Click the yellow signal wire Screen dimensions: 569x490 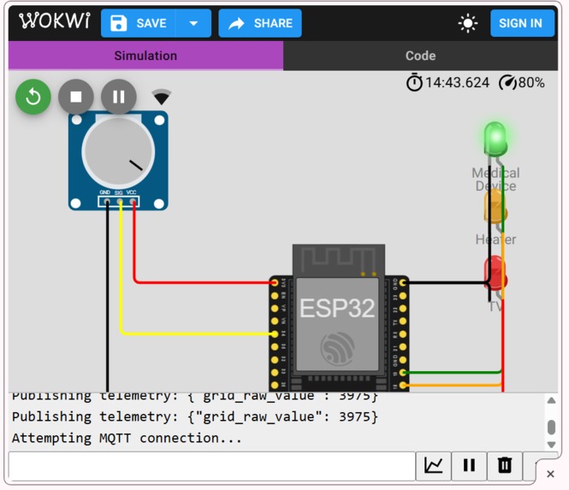pos(196,333)
